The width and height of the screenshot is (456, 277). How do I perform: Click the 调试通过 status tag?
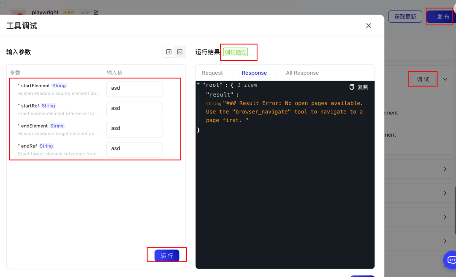point(235,52)
